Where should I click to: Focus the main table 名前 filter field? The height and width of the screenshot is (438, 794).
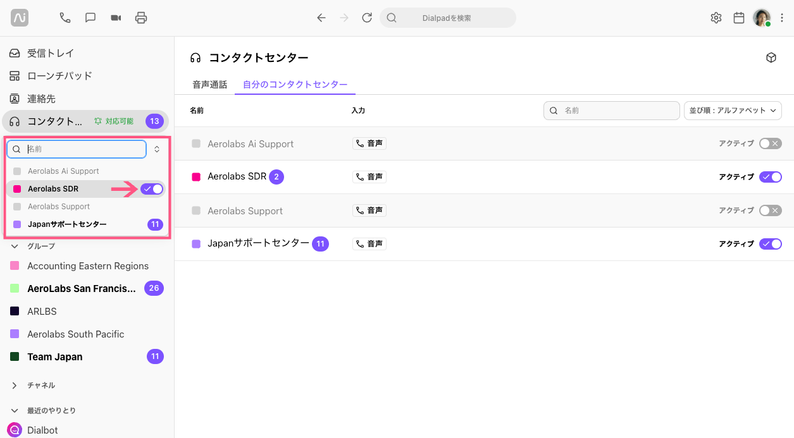click(x=612, y=110)
